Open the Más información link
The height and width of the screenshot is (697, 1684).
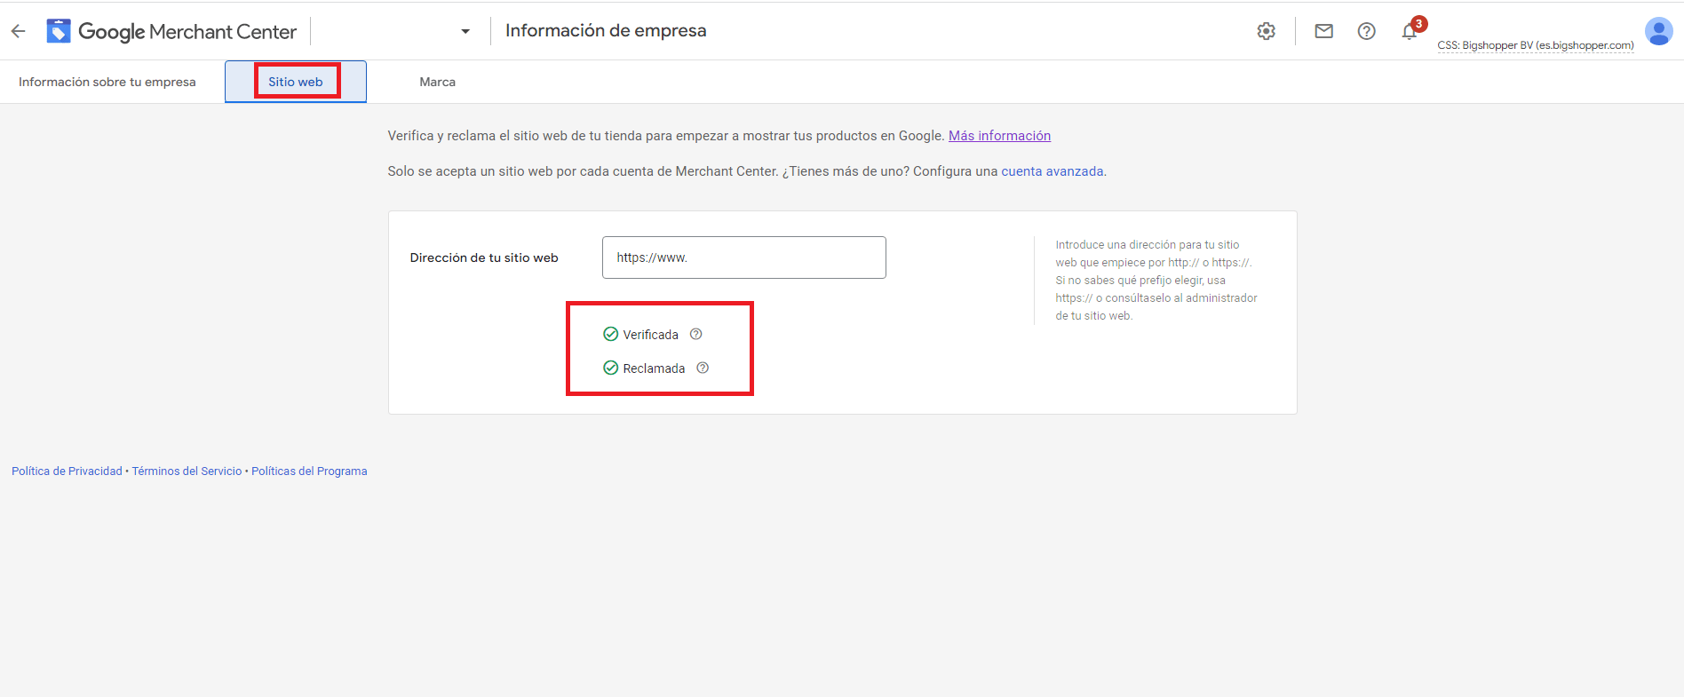tap(999, 136)
